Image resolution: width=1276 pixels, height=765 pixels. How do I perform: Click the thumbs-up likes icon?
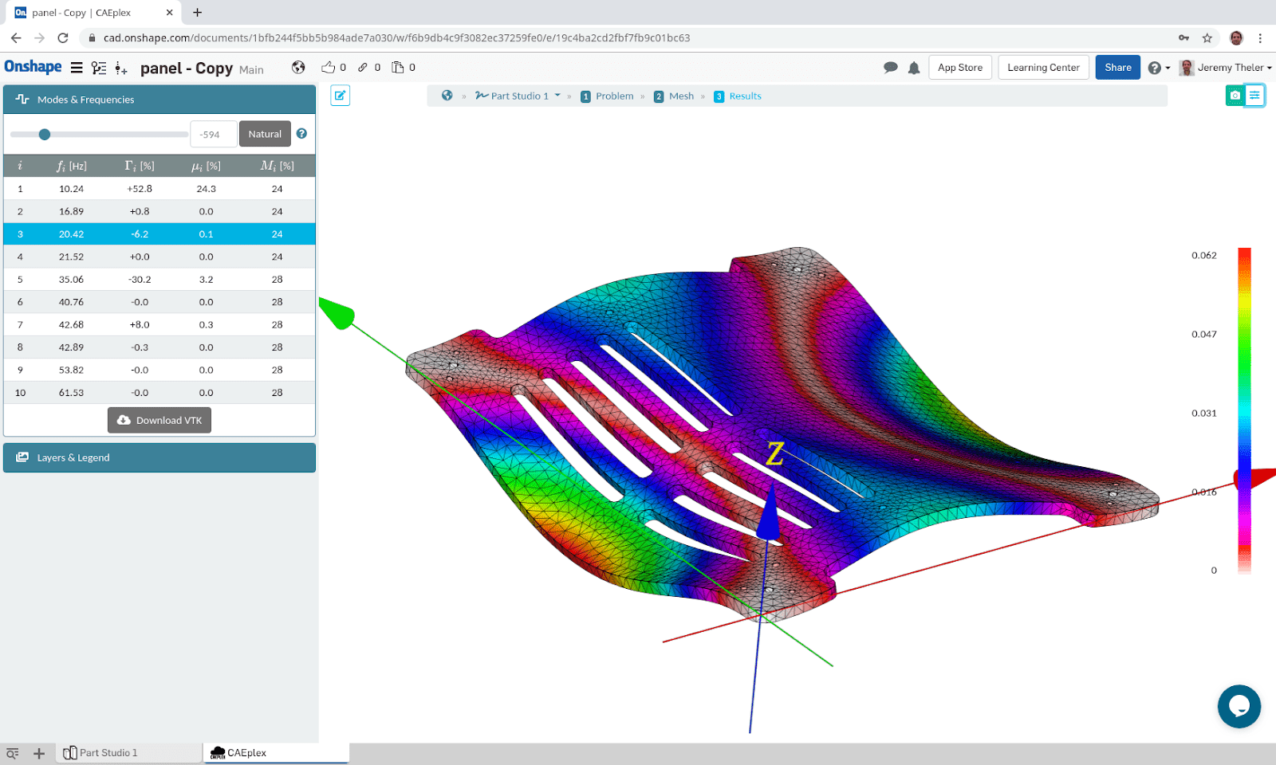(x=328, y=68)
